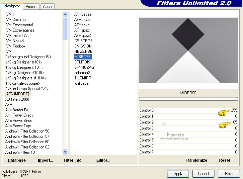The width and height of the screenshot is (243, 179).
Task: Click the Database button
Action: 17,160
